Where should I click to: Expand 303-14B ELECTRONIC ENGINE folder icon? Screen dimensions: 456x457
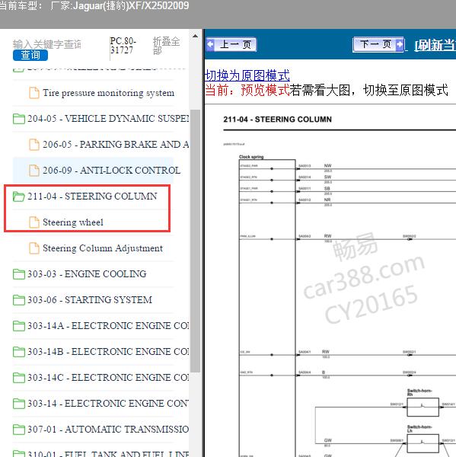click(18, 352)
